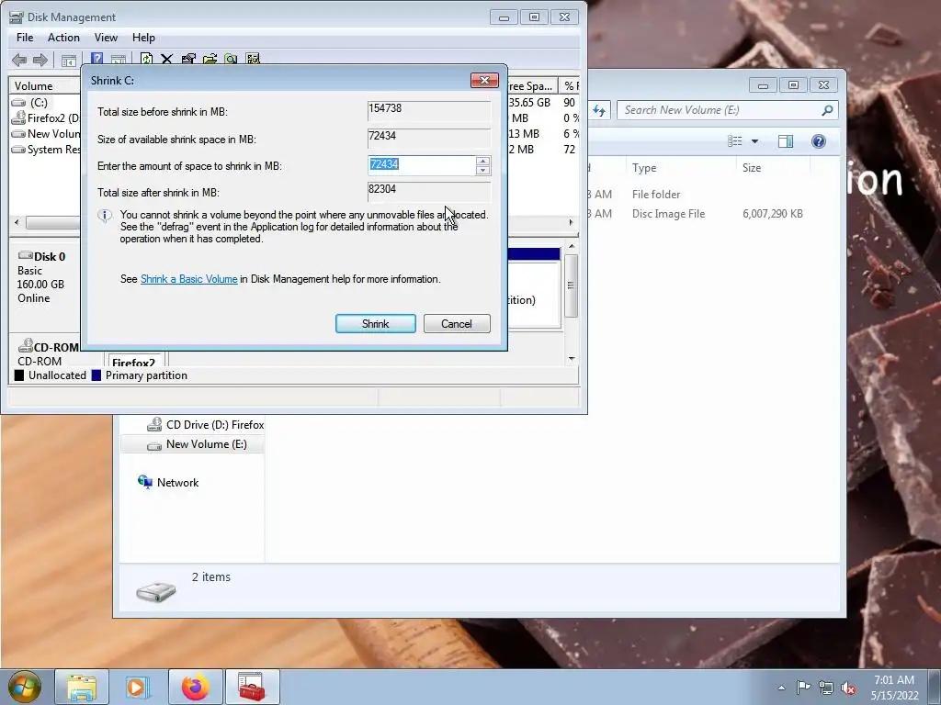Click the blue partition header bar on Disk 0
The image size is (941, 705).
click(534, 254)
